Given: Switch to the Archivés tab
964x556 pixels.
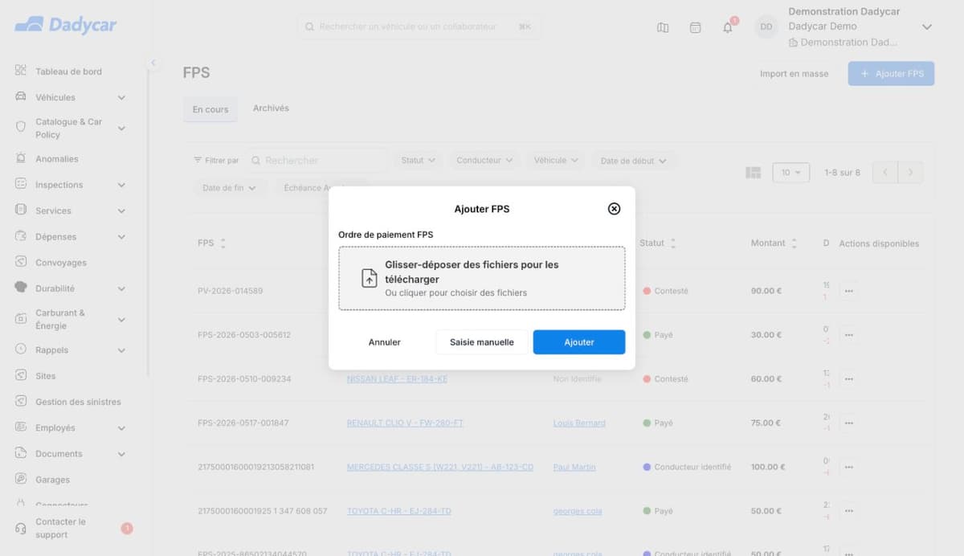Looking at the screenshot, I should pyautogui.click(x=271, y=108).
